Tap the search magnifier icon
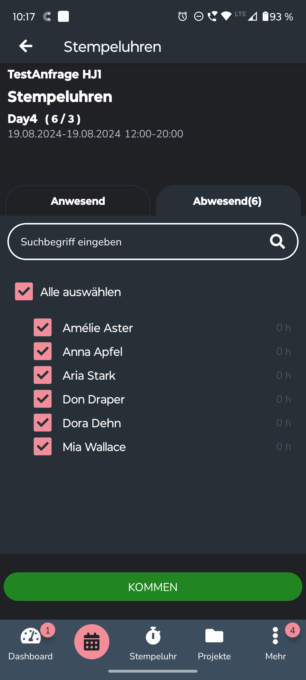Image resolution: width=306 pixels, height=680 pixels. tap(277, 242)
